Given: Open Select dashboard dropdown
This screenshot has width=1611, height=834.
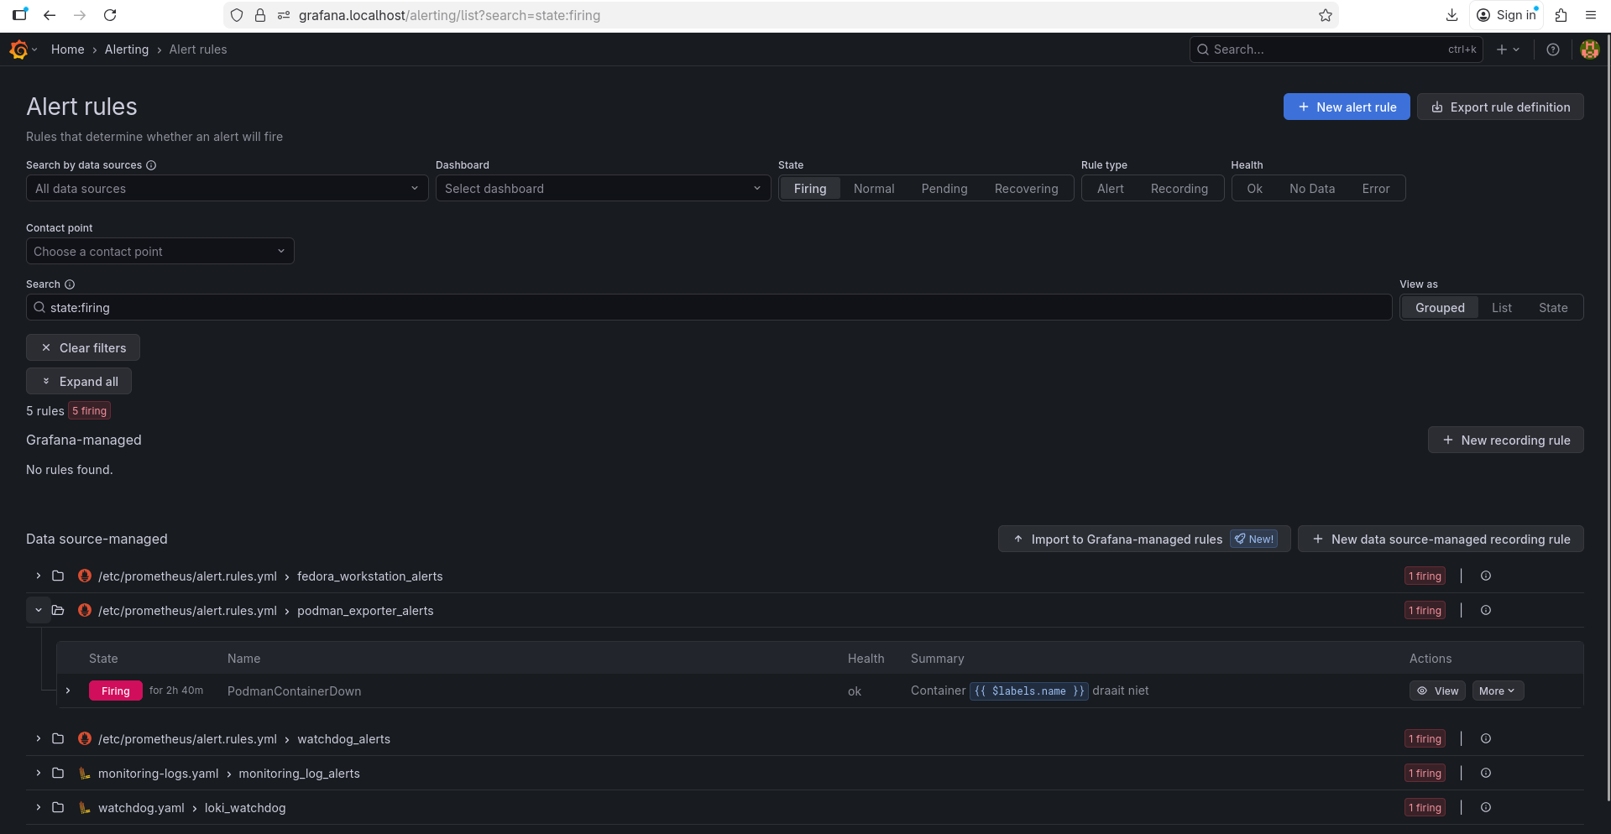Looking at the screenshot, I should (603, 189).
